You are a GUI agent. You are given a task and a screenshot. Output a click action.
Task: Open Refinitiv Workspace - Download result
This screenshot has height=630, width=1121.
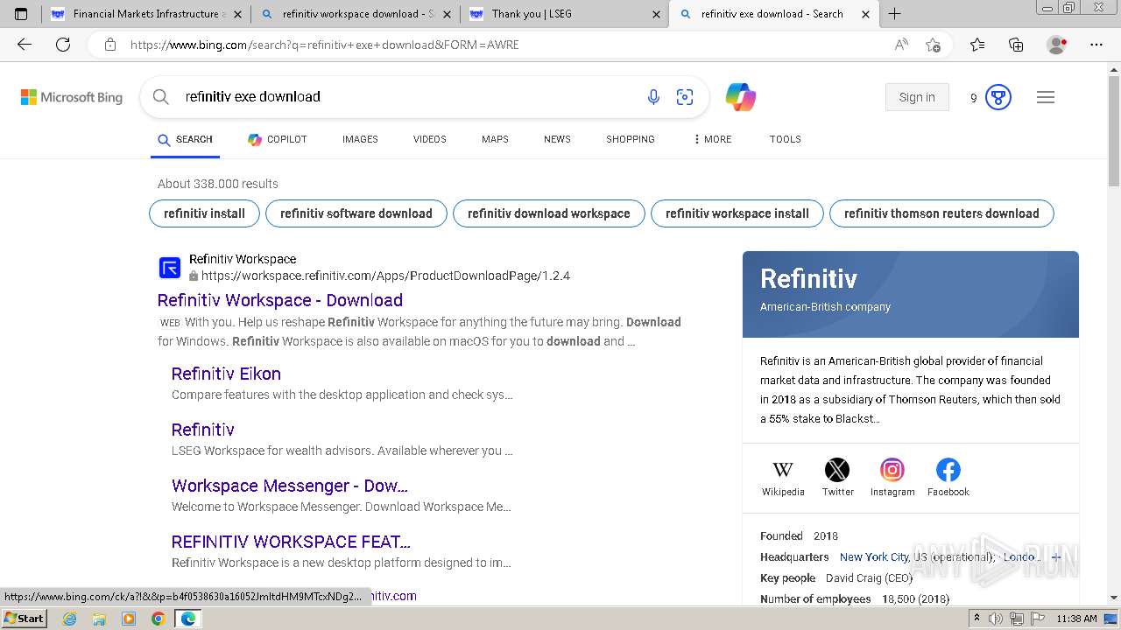click(280, 300)
